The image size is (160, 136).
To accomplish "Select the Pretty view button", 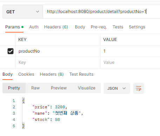I will (14, 88).
